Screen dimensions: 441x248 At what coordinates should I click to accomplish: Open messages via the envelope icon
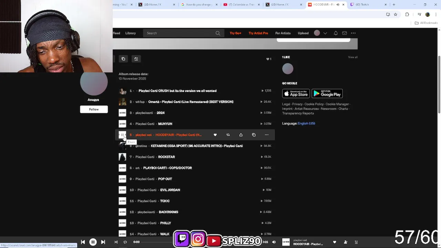(x=344, y=33)
